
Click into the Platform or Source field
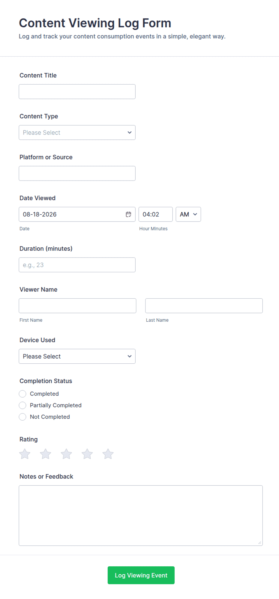[x=77, y=173]
